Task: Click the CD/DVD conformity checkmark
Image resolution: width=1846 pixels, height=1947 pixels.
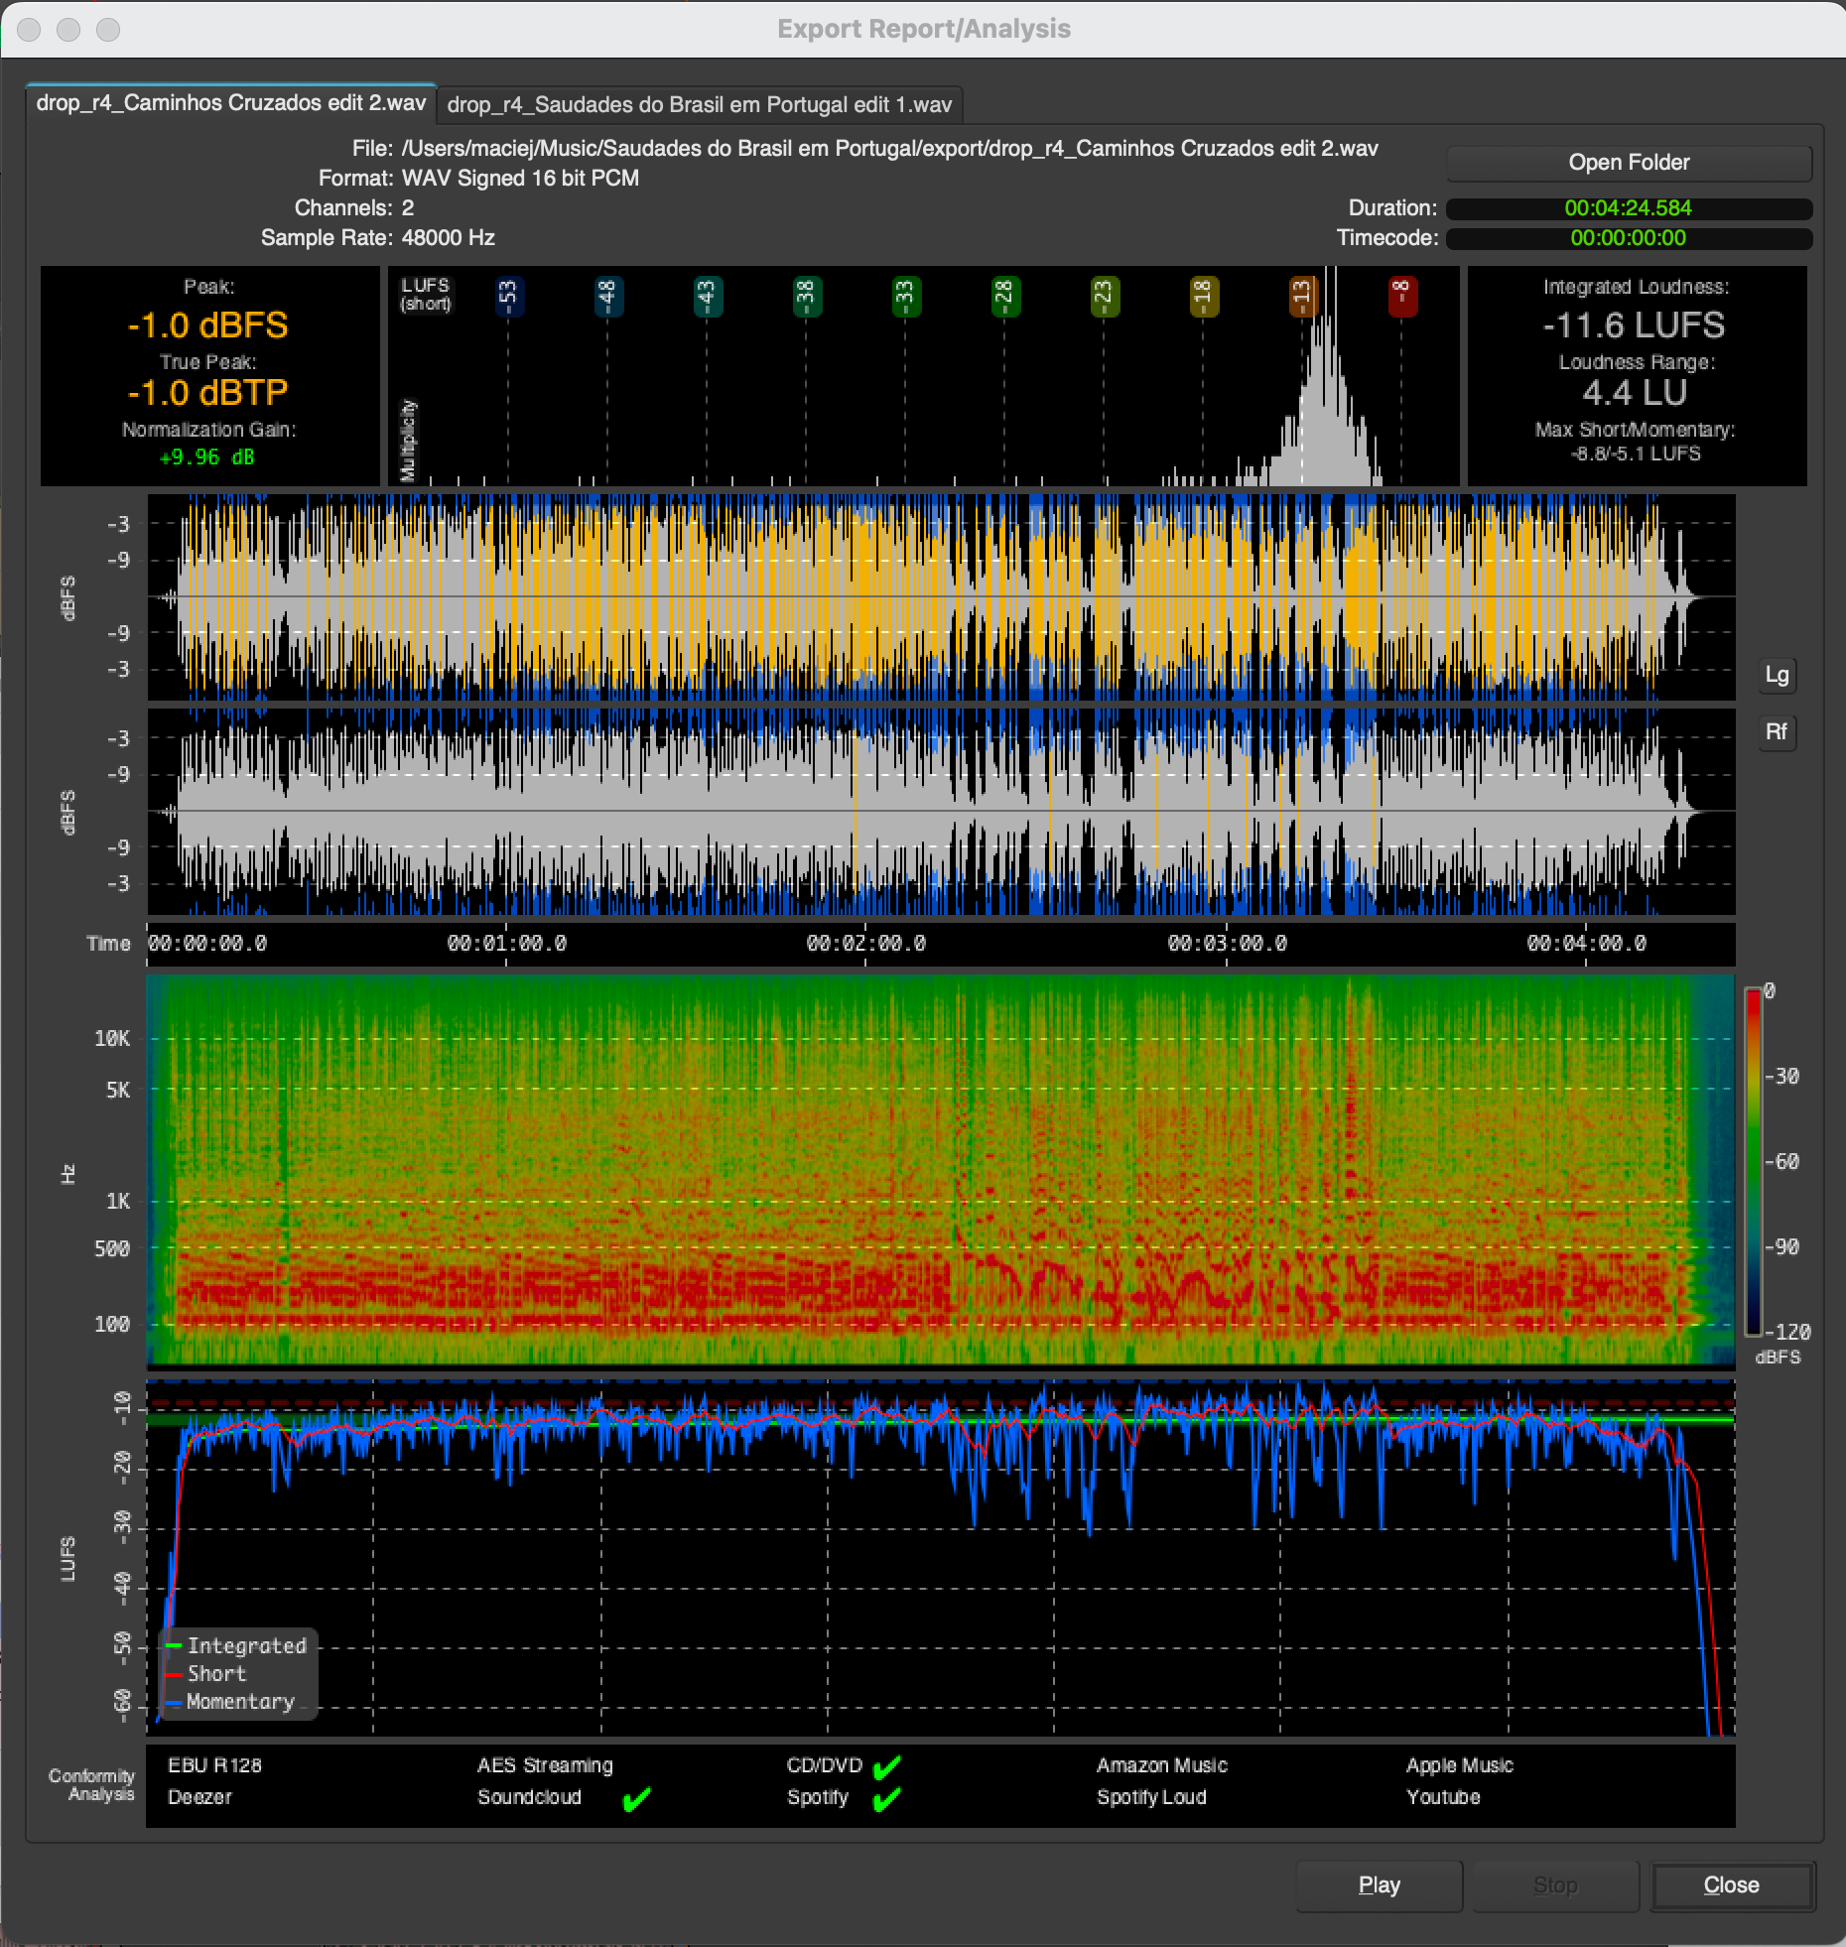Action: tap(886, 1766)
